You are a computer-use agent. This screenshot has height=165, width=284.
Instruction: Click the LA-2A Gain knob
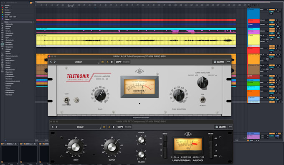click(100, 95)
